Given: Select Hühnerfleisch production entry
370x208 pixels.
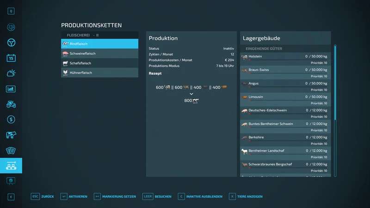Looking at the screenshot, I should (x=99, y=73).
